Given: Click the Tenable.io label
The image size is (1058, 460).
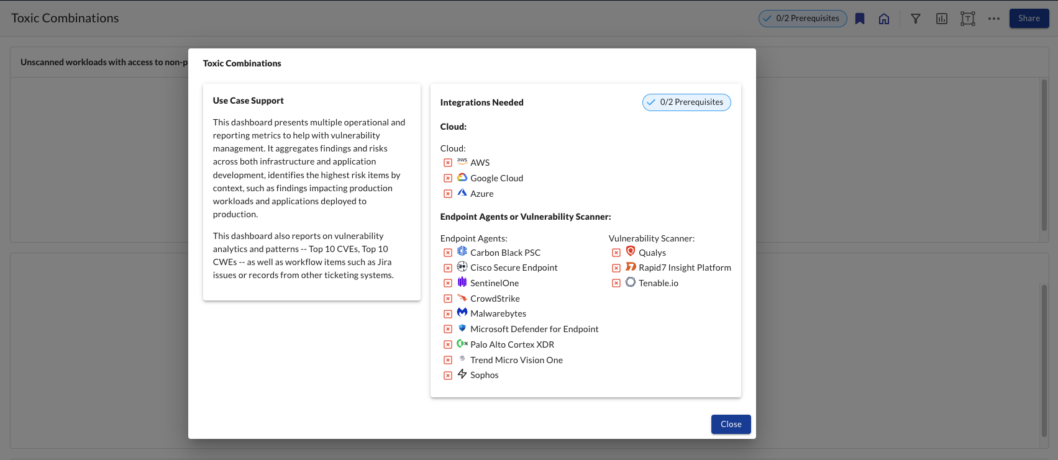Looking at the screenshot, I should 659,283.
